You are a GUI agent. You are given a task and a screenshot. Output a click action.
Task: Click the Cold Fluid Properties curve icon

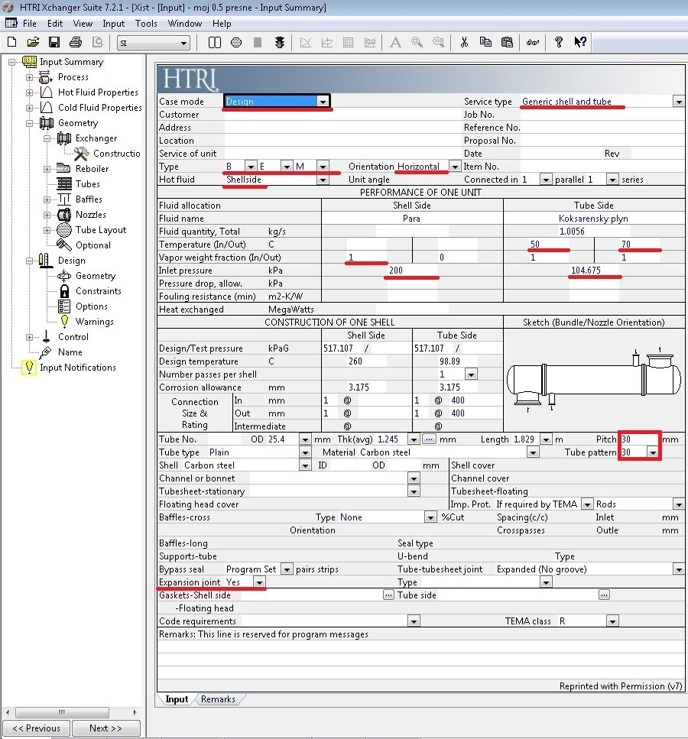click(46, 108)
